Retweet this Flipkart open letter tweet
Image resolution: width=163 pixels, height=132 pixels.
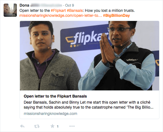coord(37,126)
